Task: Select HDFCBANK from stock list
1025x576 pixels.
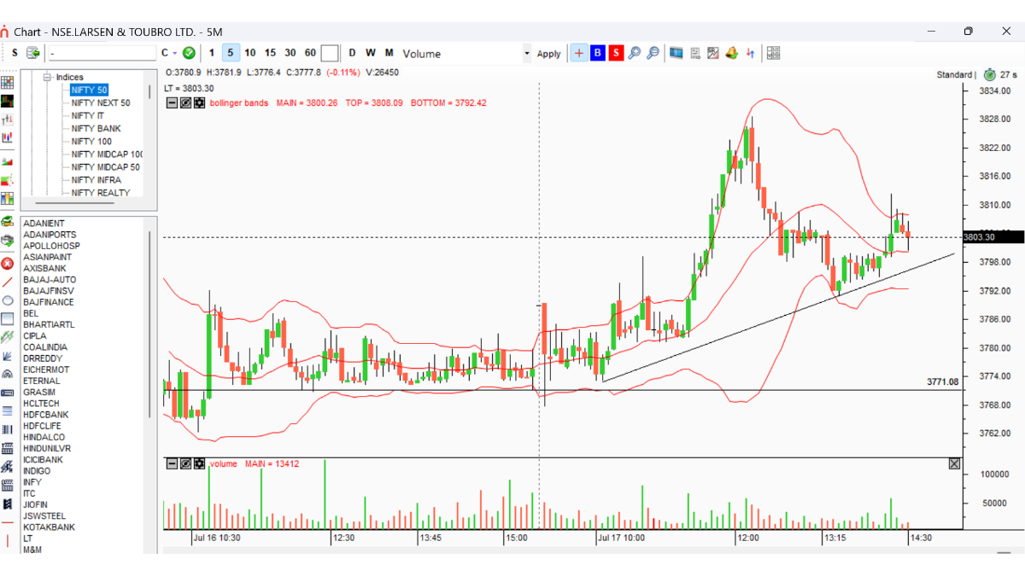Action: tap(45, 415)
